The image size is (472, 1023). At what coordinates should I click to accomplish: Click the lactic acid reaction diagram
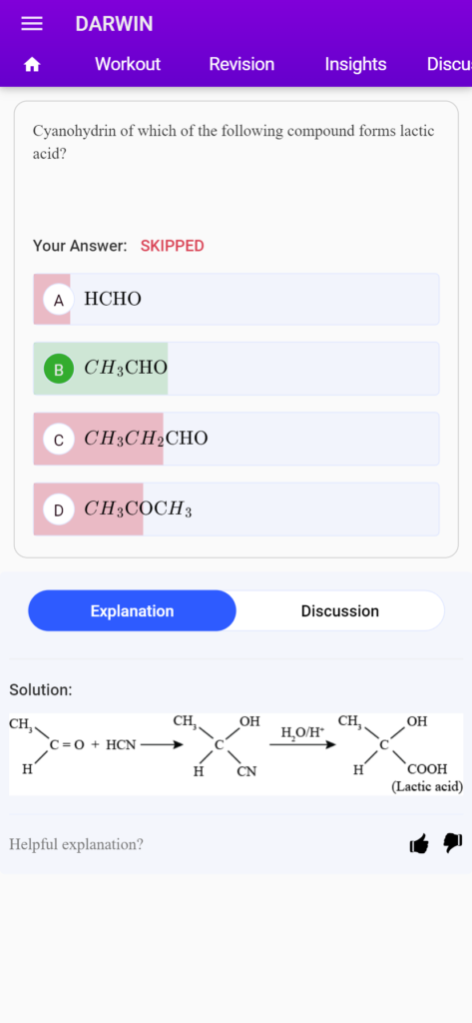point(236,753)
